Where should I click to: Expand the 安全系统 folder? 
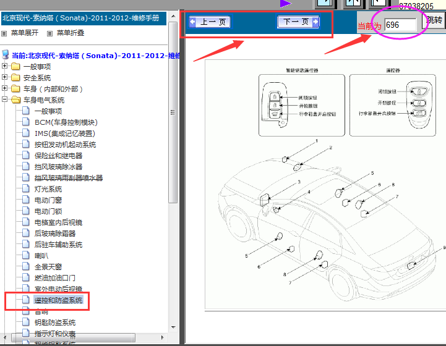pyautogui.click(x=4, y=77)
